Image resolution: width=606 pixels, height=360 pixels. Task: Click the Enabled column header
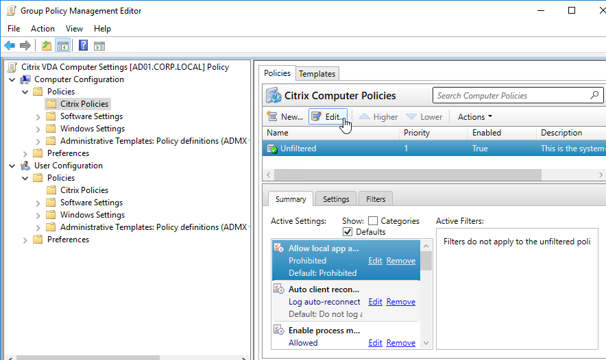[502, 133]
